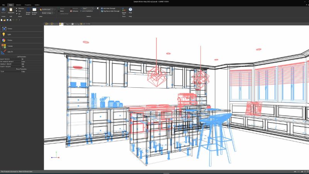Click Play/Pause Walk Through
Screen dimensions: 309x174
pyautogui.click(x=110, y=11)
